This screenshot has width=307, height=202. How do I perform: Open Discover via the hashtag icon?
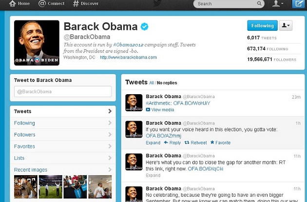(76, 3)
